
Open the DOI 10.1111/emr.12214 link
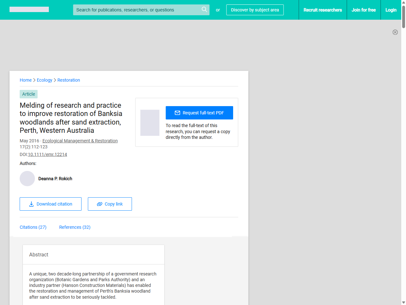pos(47,154)
